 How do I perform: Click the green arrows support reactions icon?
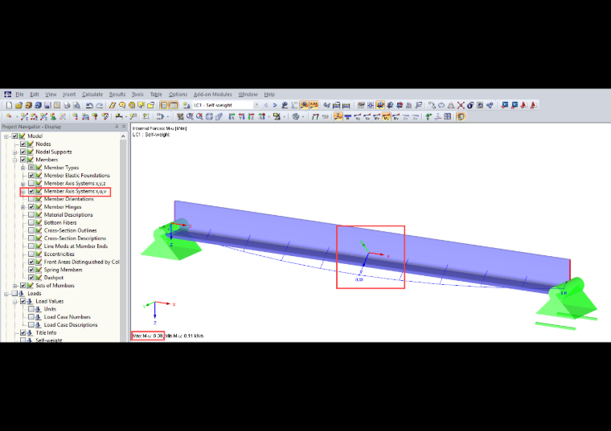point(429,116)
